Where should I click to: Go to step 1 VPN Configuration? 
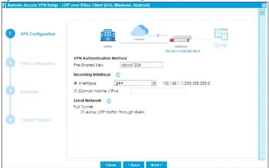click(x=10, y=34)
